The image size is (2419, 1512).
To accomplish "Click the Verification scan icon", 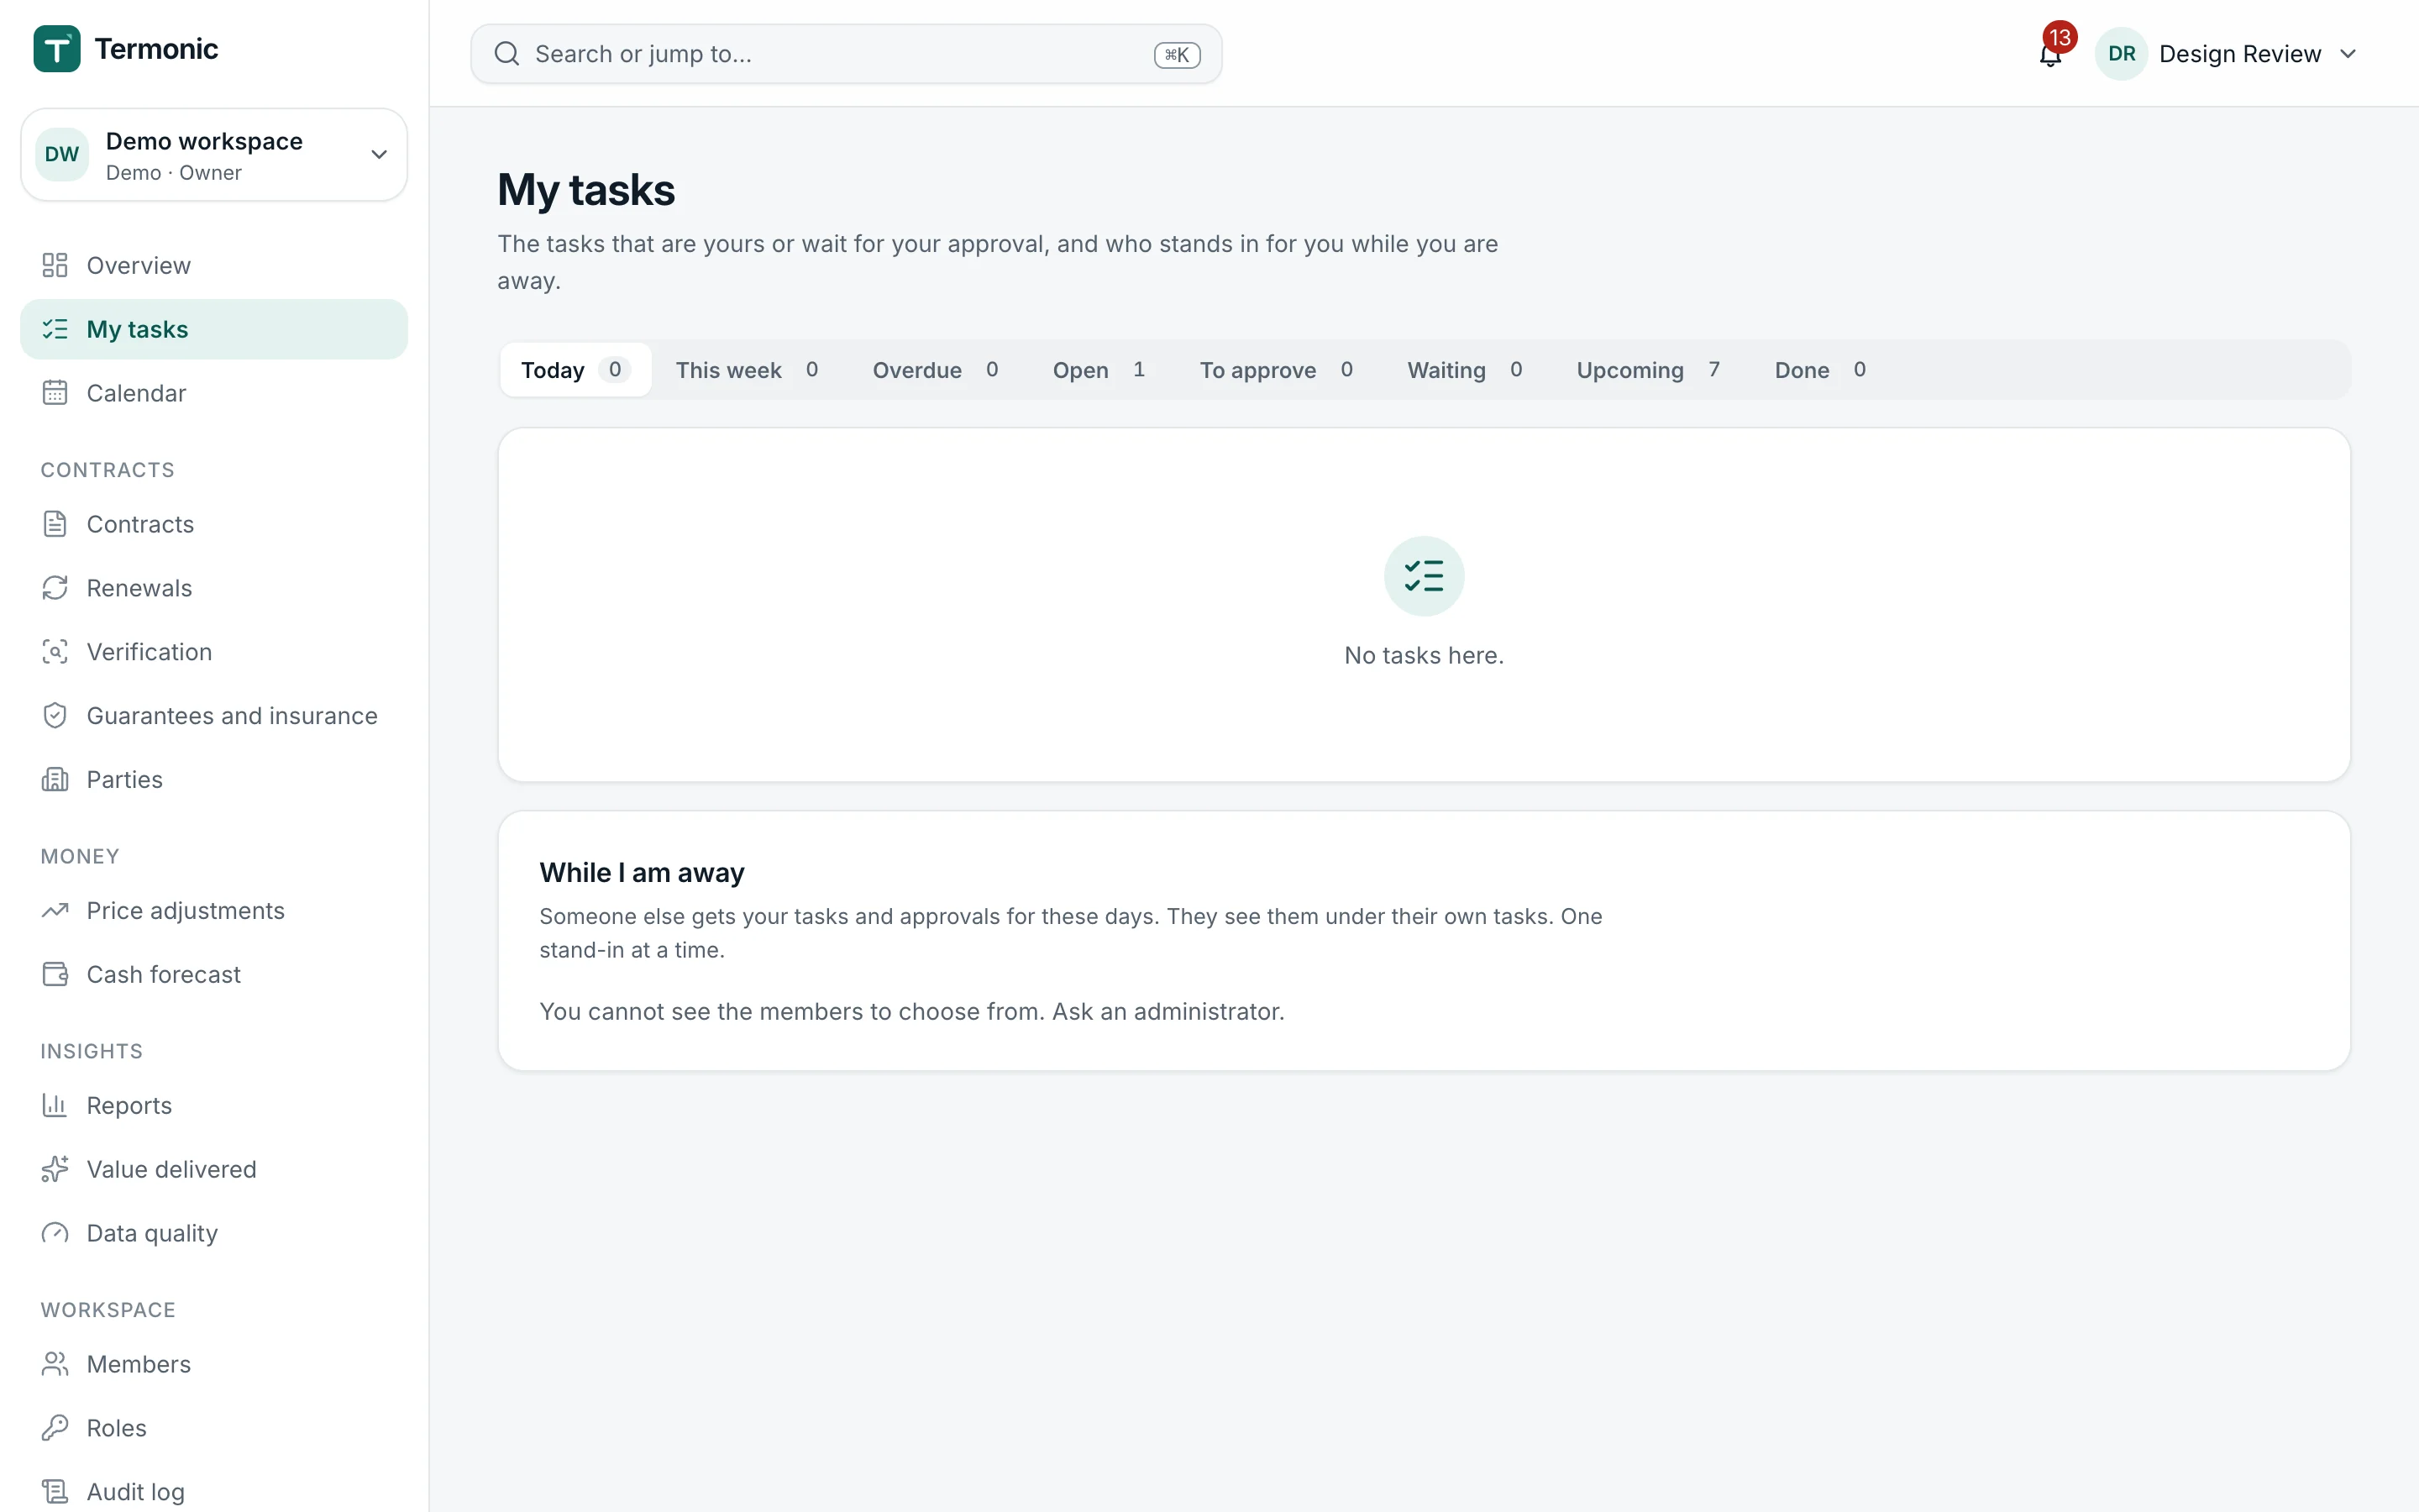I will click(55, 652).
